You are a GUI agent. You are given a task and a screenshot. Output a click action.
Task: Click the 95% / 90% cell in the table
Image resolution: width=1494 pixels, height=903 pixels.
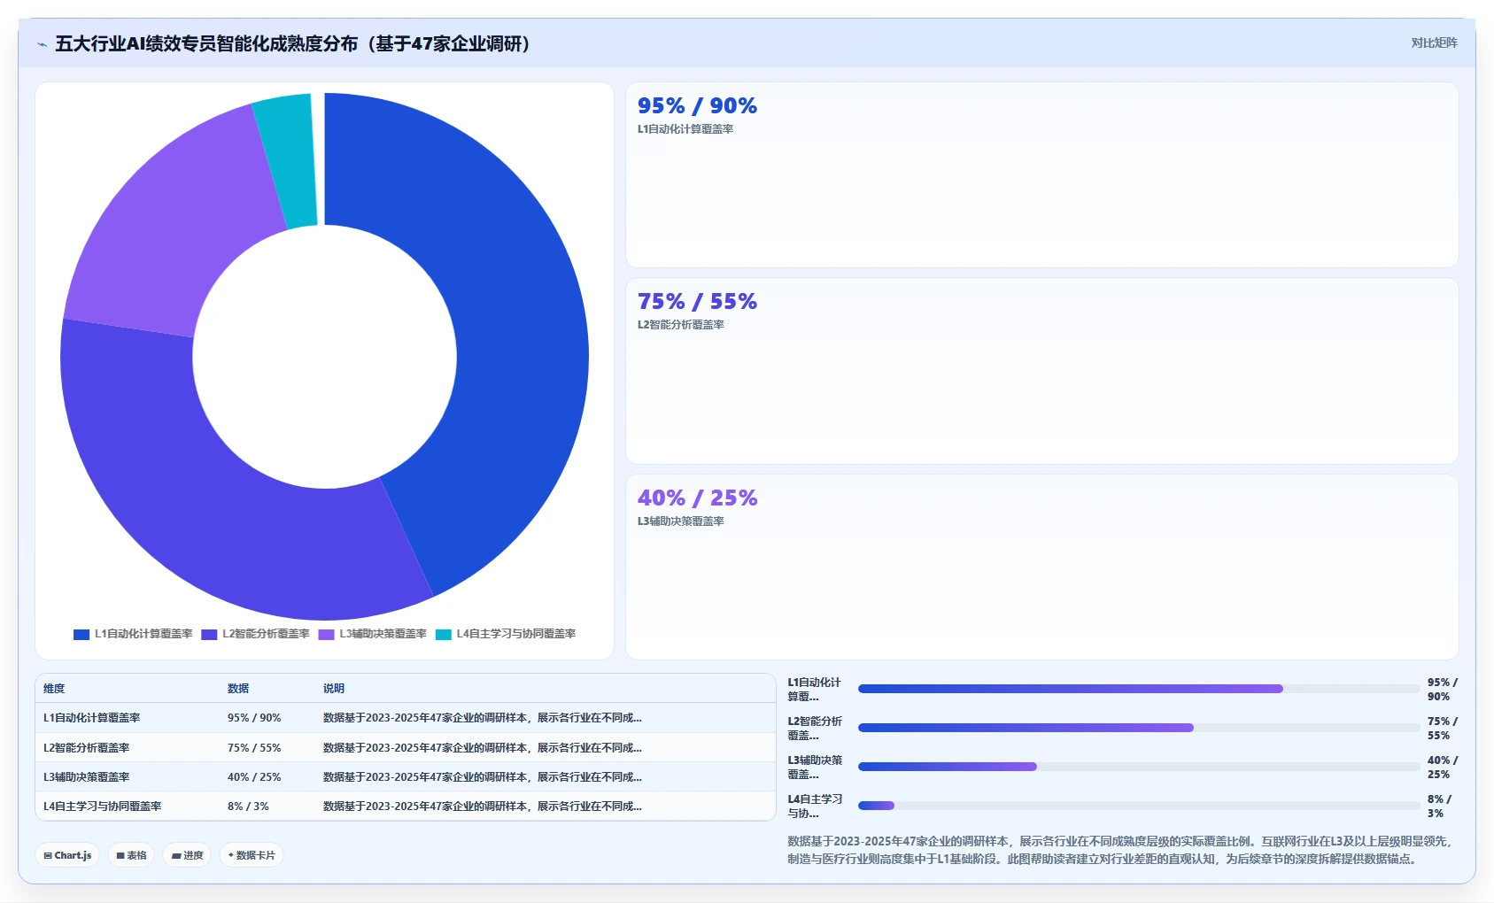(254, 718)
